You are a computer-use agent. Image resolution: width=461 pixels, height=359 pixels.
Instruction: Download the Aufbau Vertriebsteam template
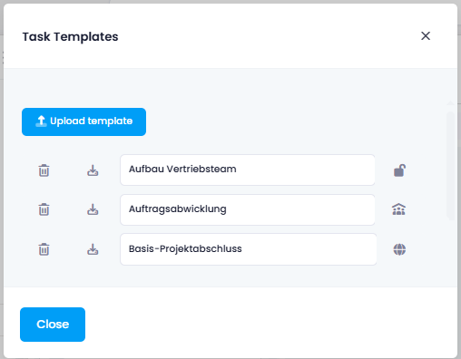pyautogui.click(x=93, y=170)
